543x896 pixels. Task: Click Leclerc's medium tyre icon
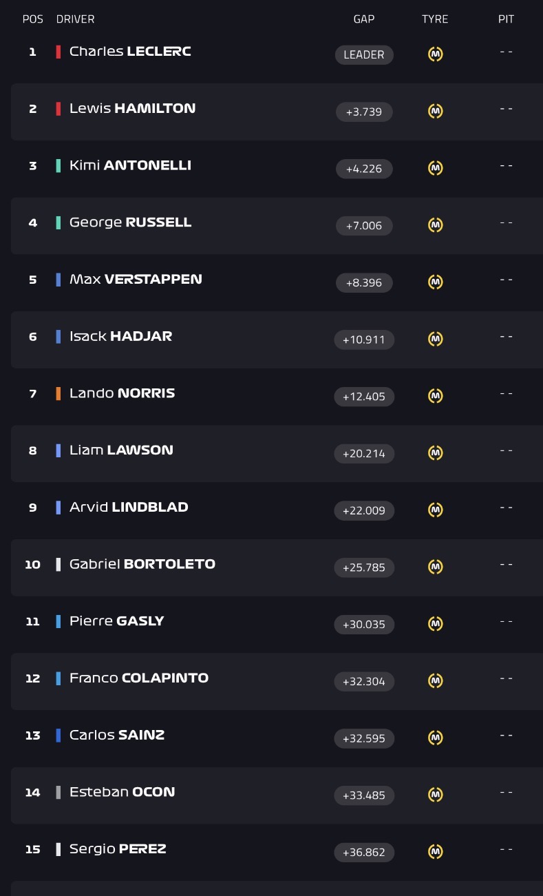pos(435,54)
